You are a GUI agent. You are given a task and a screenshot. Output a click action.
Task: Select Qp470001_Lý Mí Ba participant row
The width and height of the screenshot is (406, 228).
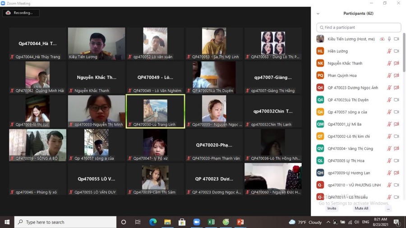(x=359, y=124)
